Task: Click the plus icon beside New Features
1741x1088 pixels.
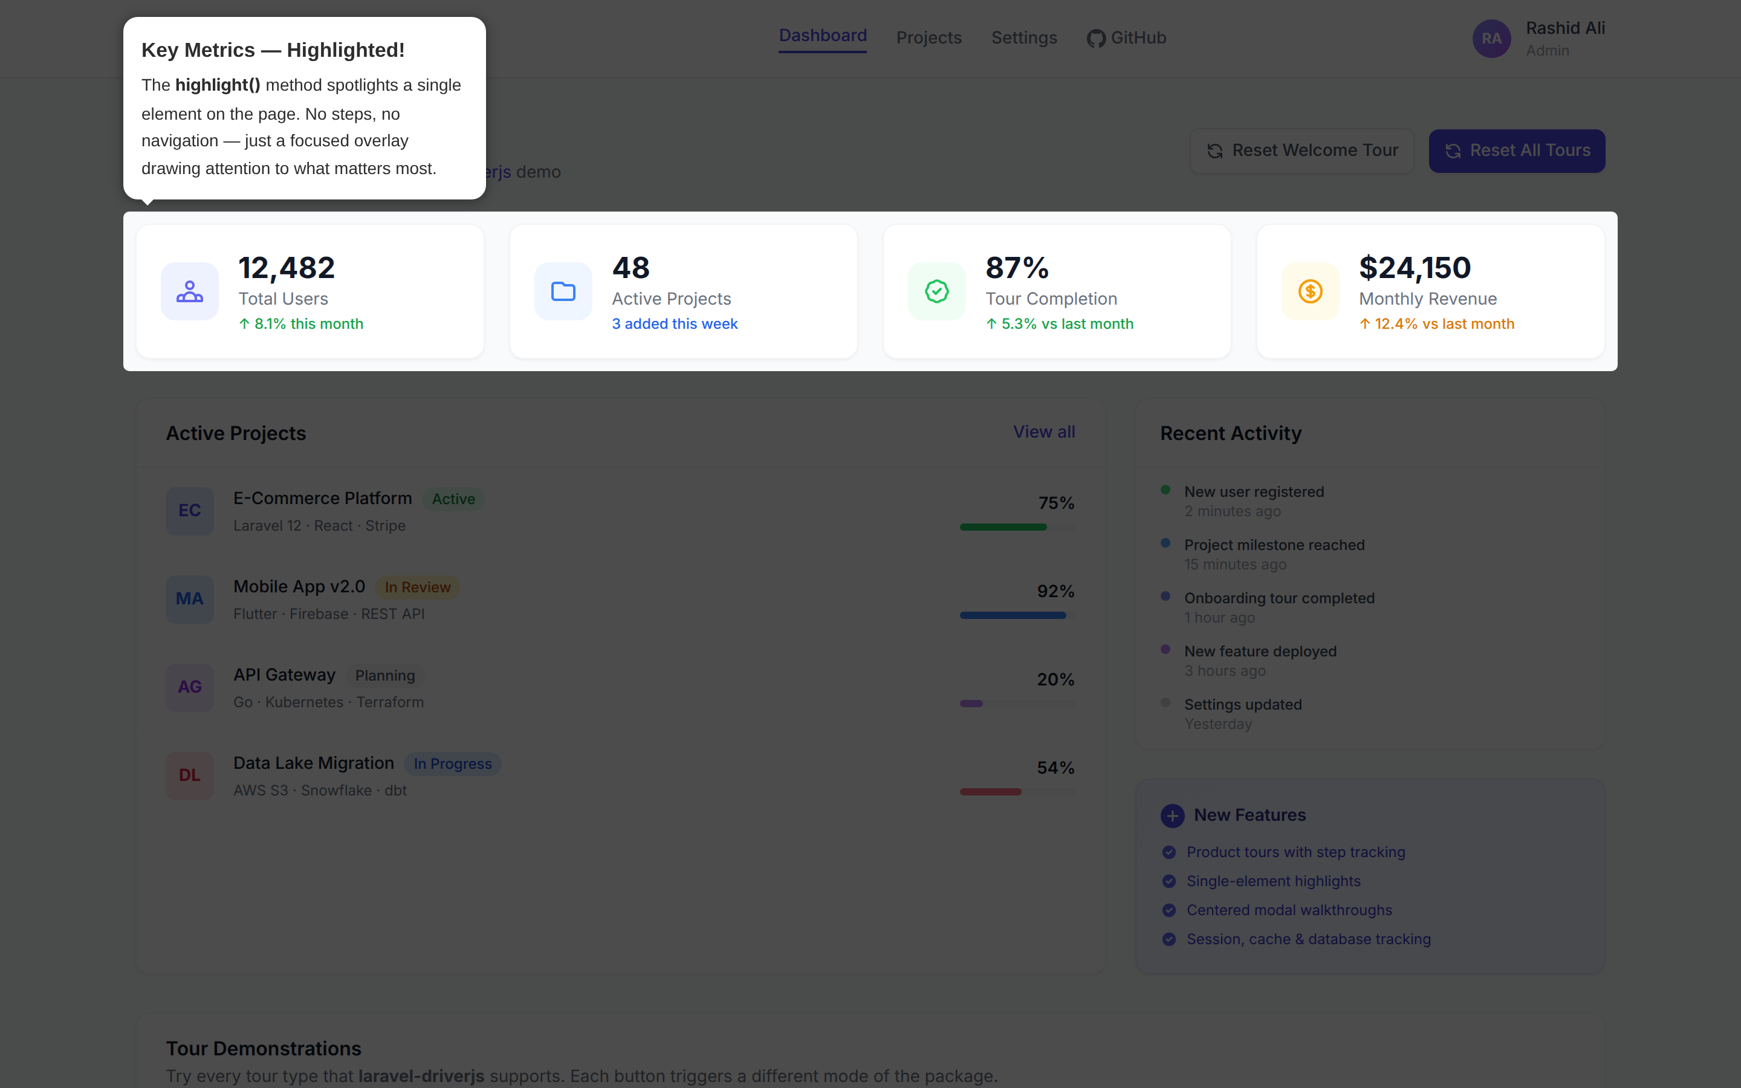Action: point(1173,815)
